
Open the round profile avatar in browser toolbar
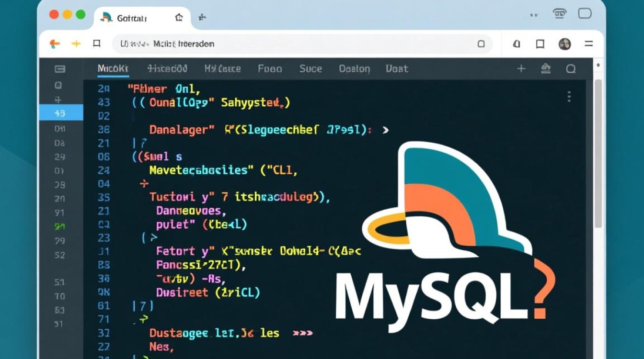(564, 44)
